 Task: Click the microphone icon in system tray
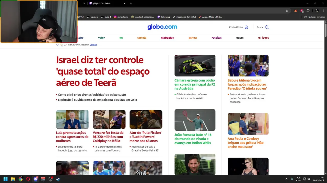pyautogui.click(x=292, y=179)
